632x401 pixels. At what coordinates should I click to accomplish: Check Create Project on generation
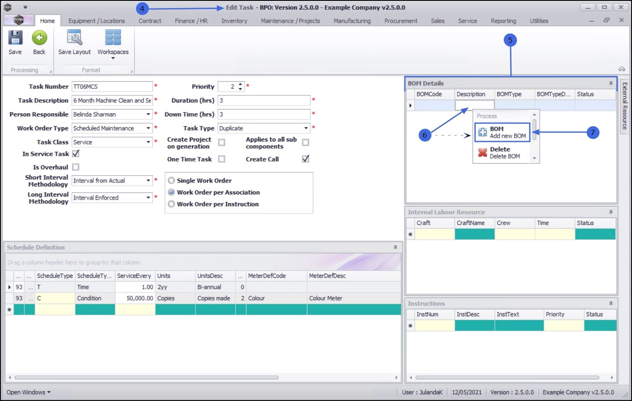pos(221,142)
